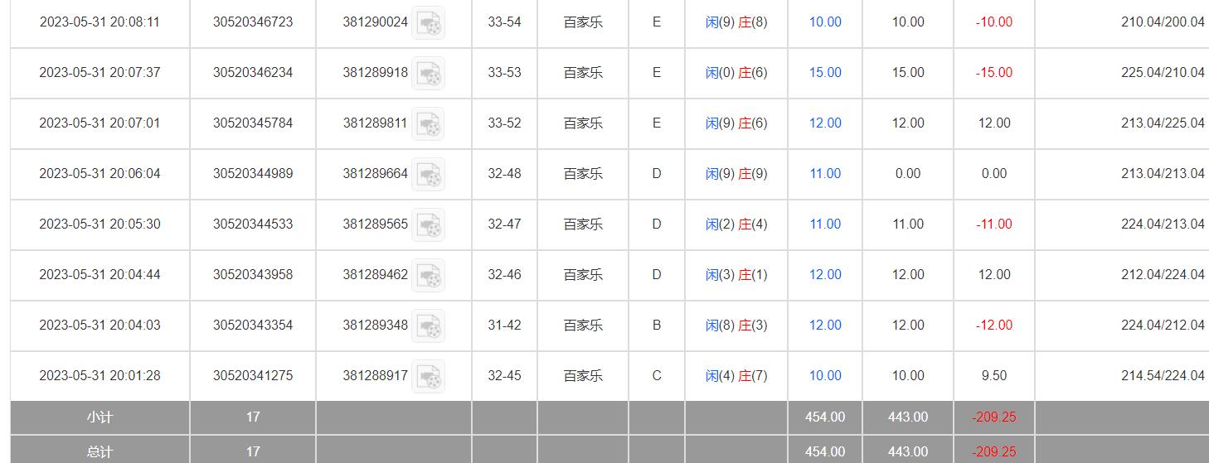
Task: Select shoe-round cell 33-54
Action: click(x=504, y=22)
